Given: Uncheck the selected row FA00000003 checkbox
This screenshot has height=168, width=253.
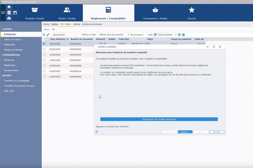Looking at the screenshot, I should click(x=44, y=44).
